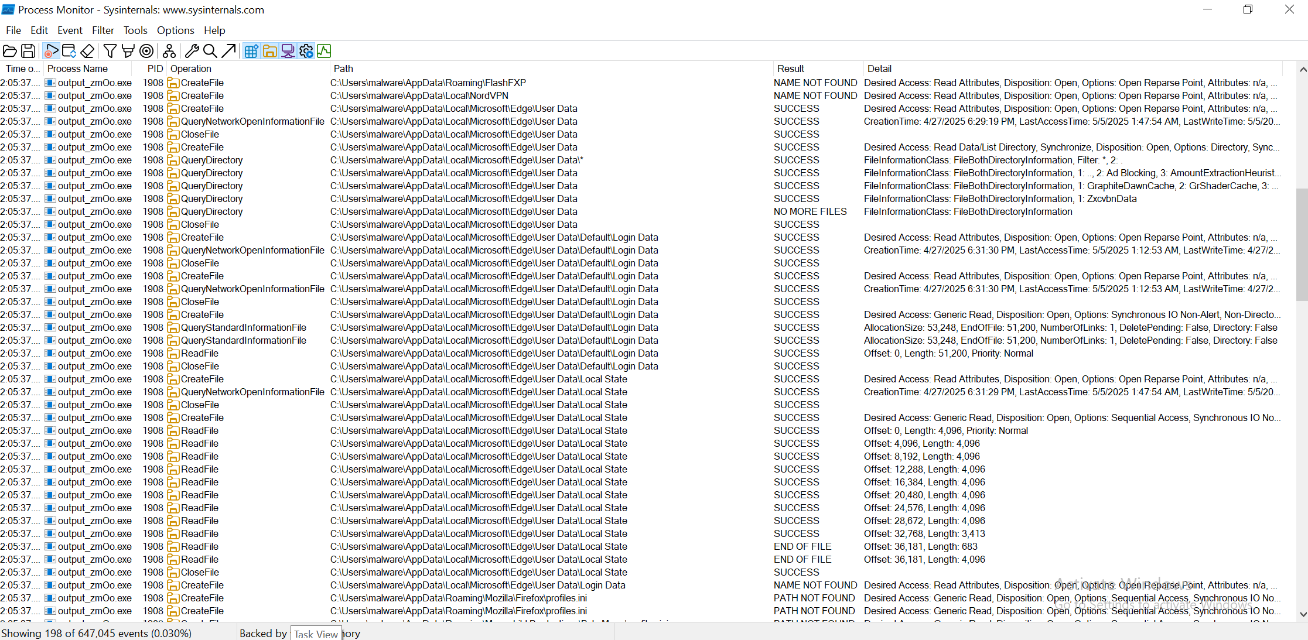Open the Filter funnel icon
Screen dimensions: 1308x640
pos(110,52)
